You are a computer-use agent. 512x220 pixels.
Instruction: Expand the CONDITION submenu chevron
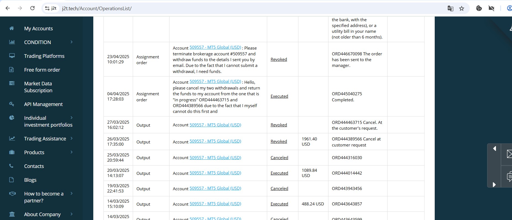coord(71,42)
